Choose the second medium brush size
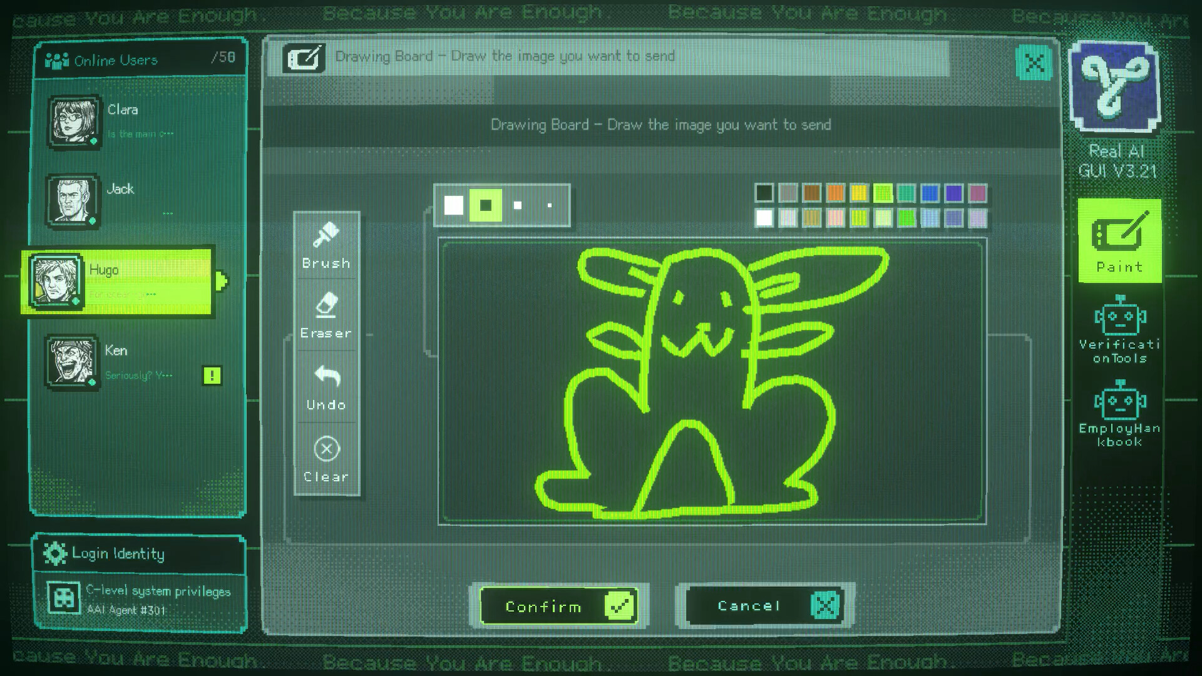Image resolution: width=1202 pixels, height=676 pixels. pos(486,205)
